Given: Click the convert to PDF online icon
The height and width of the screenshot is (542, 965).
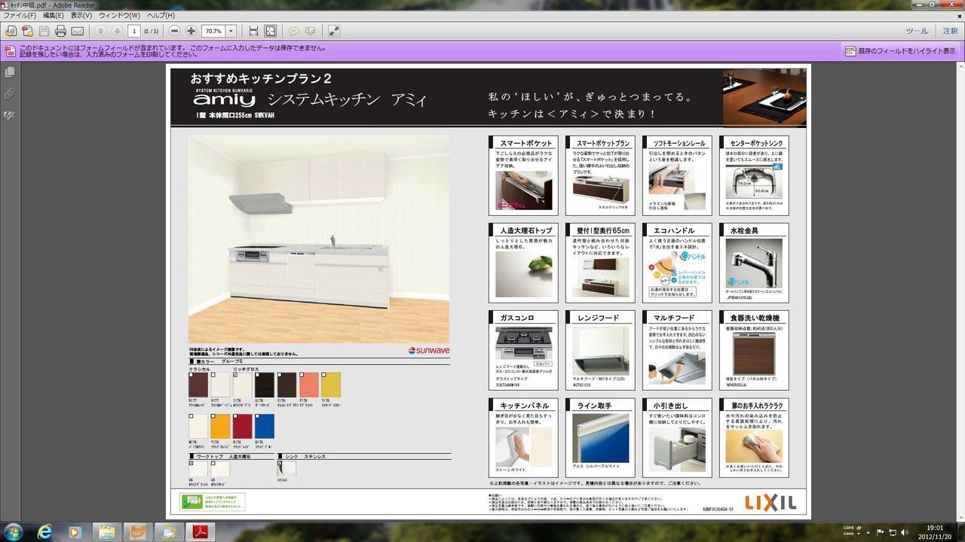Looking at the screenshot, I should tap(11, 31).
